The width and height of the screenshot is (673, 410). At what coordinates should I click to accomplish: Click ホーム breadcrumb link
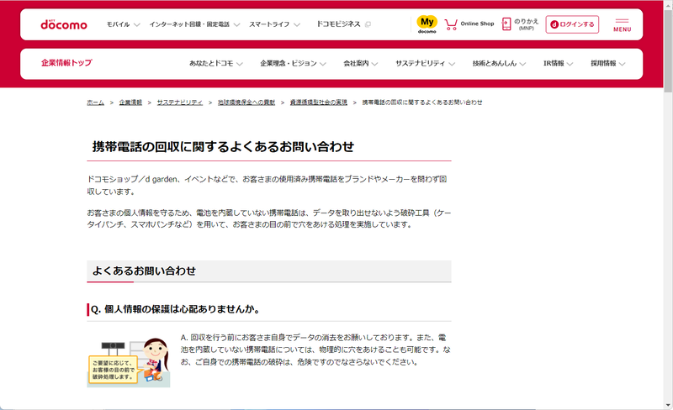95,102
